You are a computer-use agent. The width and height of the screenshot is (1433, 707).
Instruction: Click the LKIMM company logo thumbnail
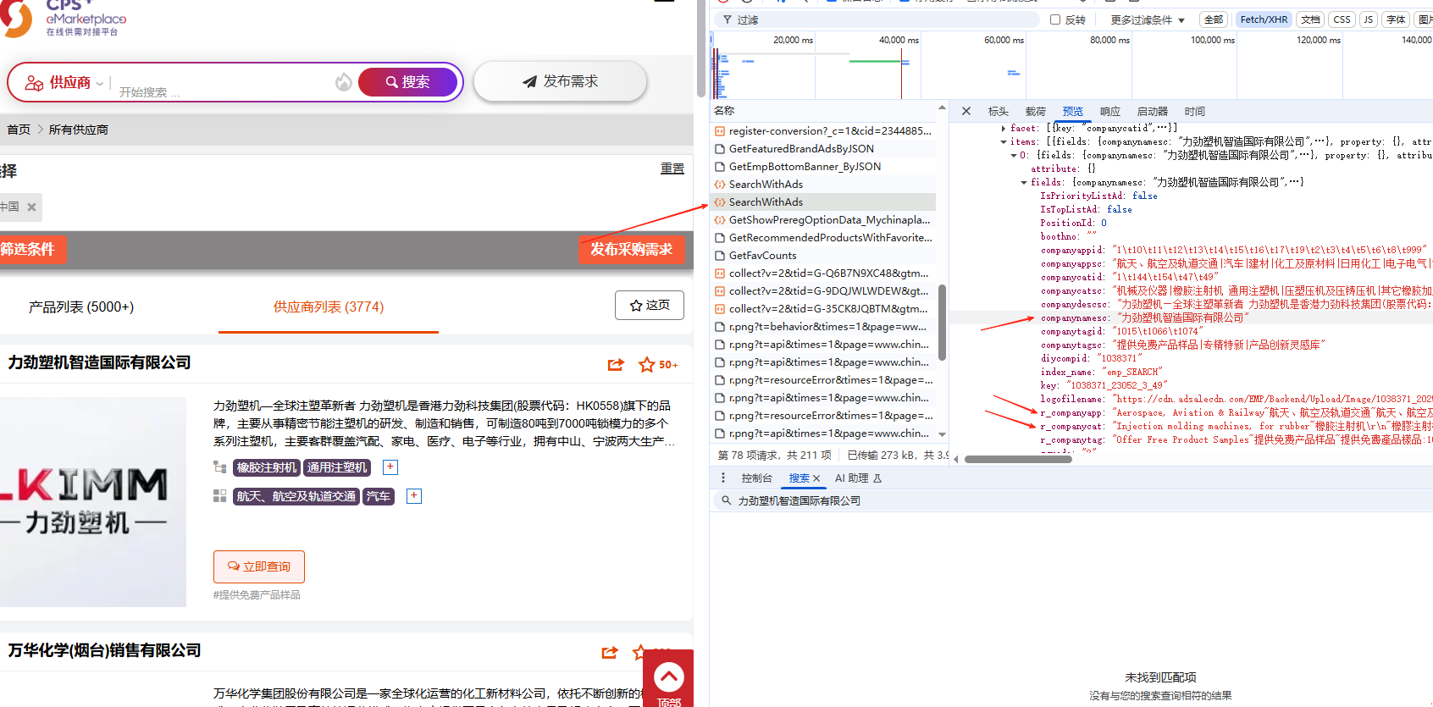click(93, 501)
